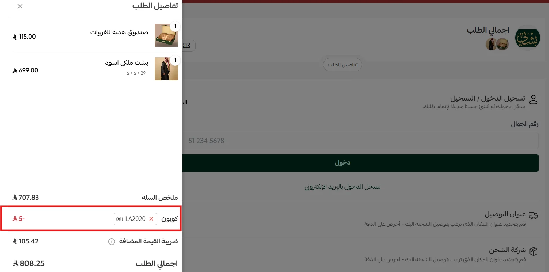Click the package box icon by شركة الشحن
This screenshot has height=272, width=549.
pos(534,251)
